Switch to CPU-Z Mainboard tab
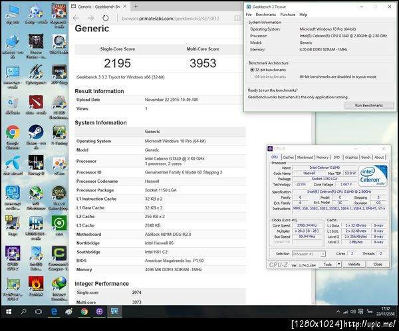This screenshot has width=399, height=331. coord(305,158)
